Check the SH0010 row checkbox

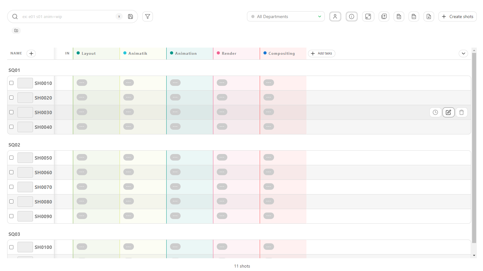click(x=12, y=83)
